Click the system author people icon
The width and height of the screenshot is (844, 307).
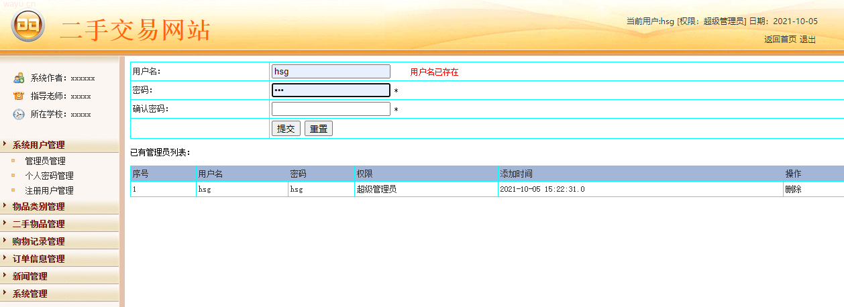point(19,78)
